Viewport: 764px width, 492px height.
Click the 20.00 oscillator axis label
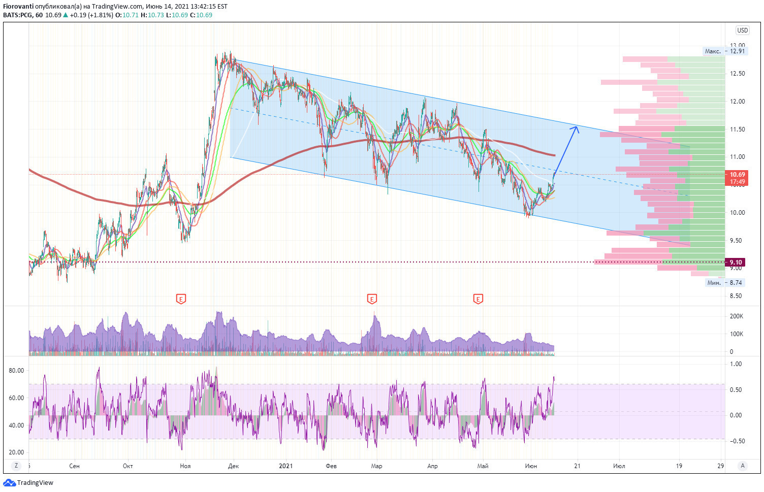click(16, 452)
